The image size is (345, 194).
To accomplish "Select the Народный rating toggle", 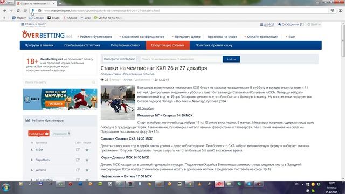I will point(39,134).
